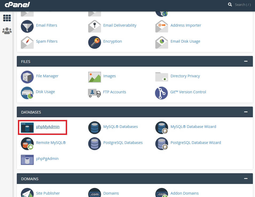Open the Remote MySQL link
This screenshot has height=197, width=255.
(x=51, y=143)
